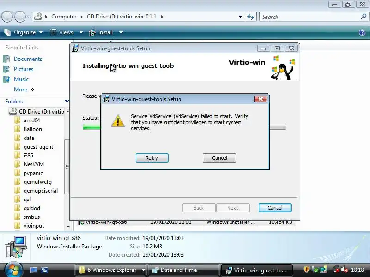Click the taskbar clock showing 18:18
Viewport: 370px width, 277px height.
pyautogui.click(x=357, y=270)
